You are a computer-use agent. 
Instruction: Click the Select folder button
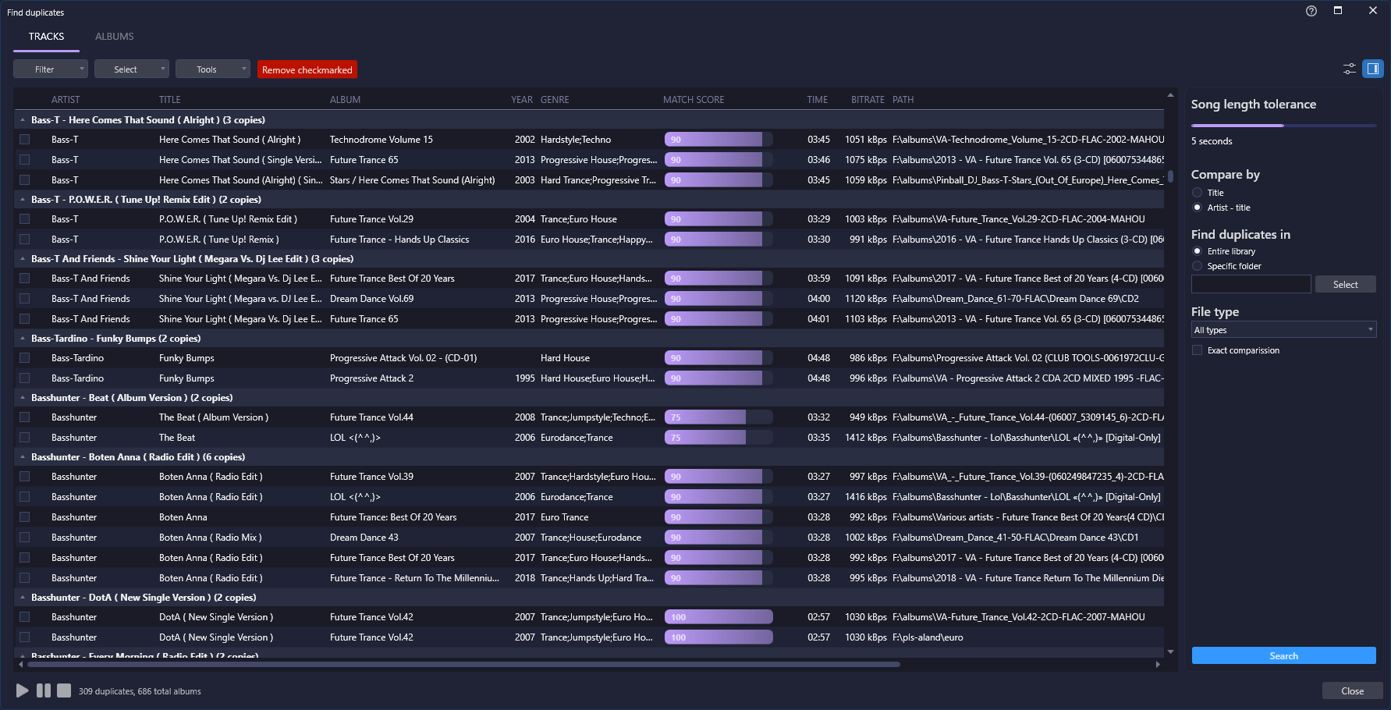pos(1345,285)
